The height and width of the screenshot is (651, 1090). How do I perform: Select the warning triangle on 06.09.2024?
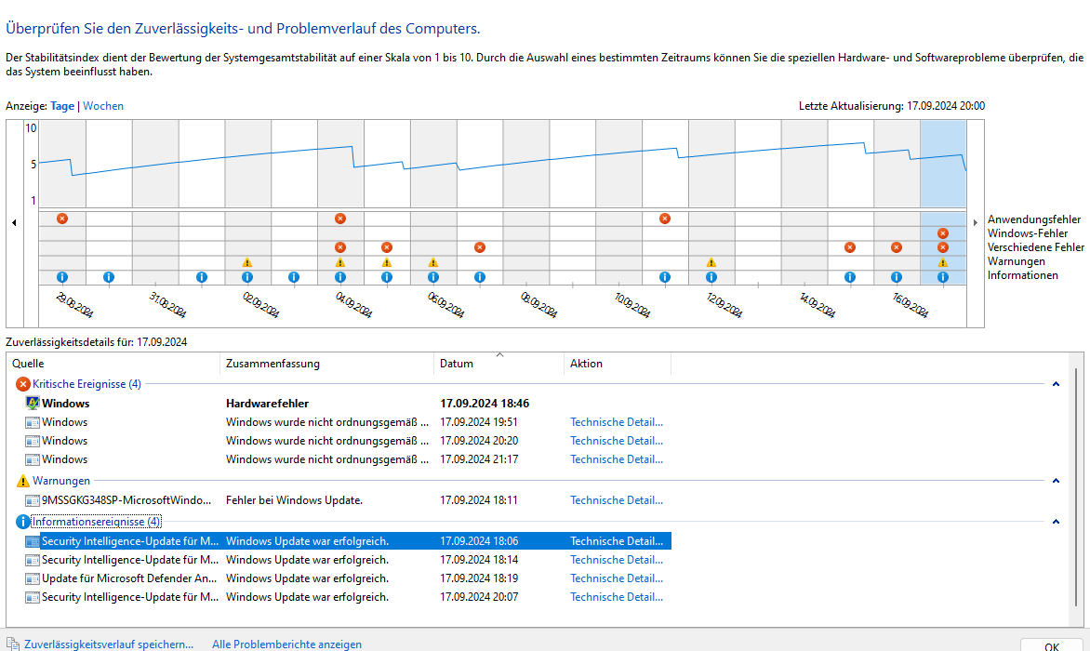(x=433, y=262)
